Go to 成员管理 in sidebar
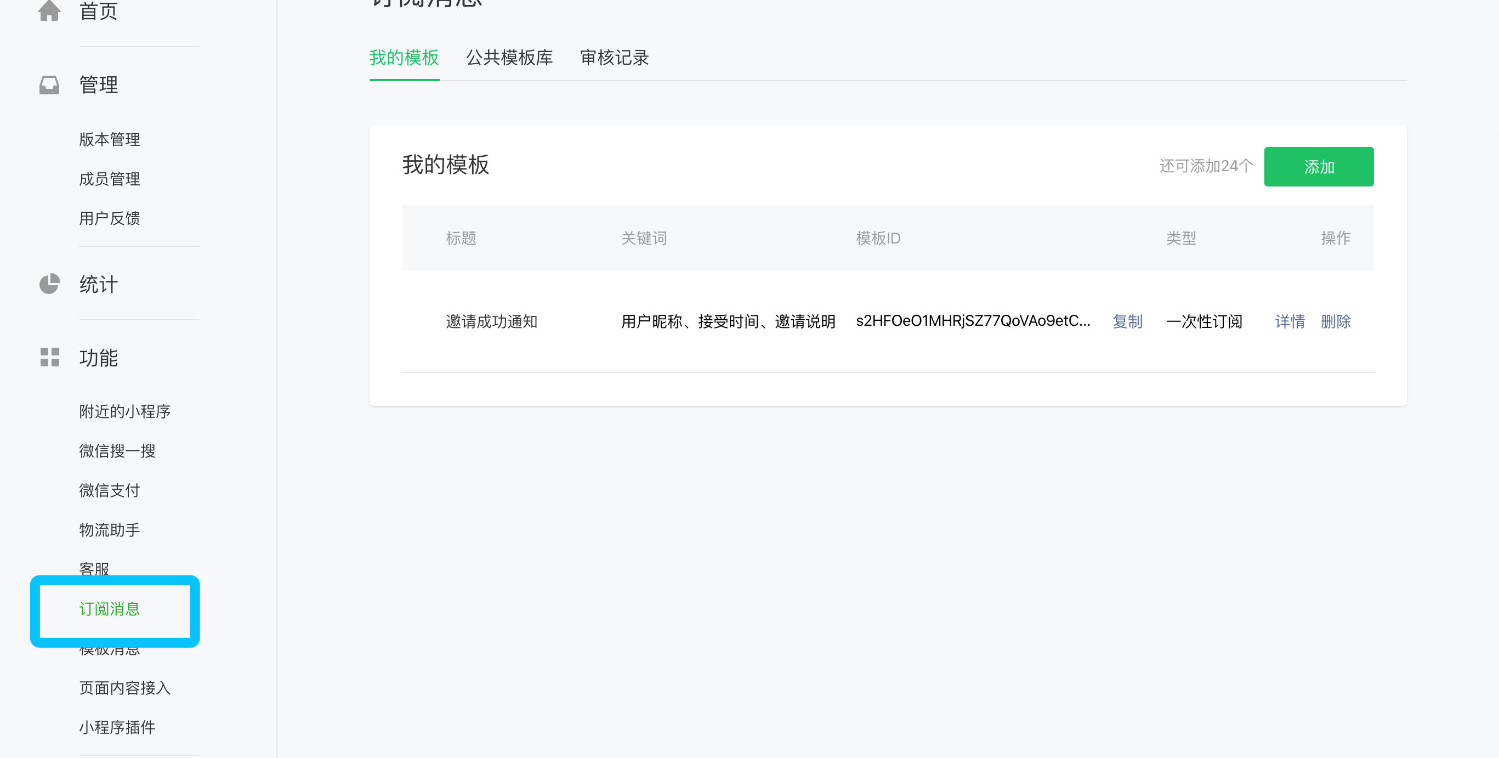The image size is (1499, 758). 110,179
